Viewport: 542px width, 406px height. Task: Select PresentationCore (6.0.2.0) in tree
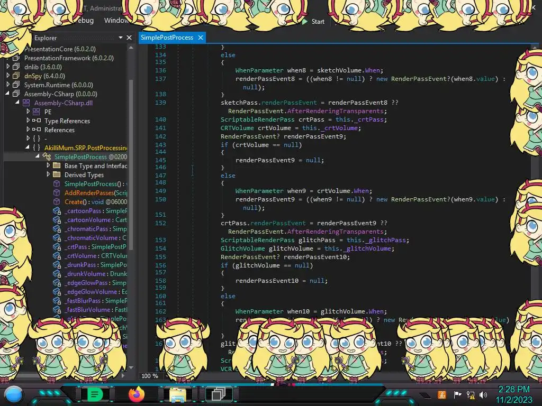tap(60, 49)
